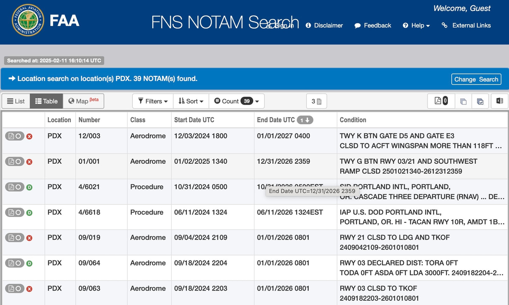
Task: Switch to Map Beta view
Action: point(83,101)
